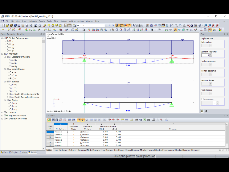Click the Excel export icon in the table toolbar
229x172 pixels.
144,120
